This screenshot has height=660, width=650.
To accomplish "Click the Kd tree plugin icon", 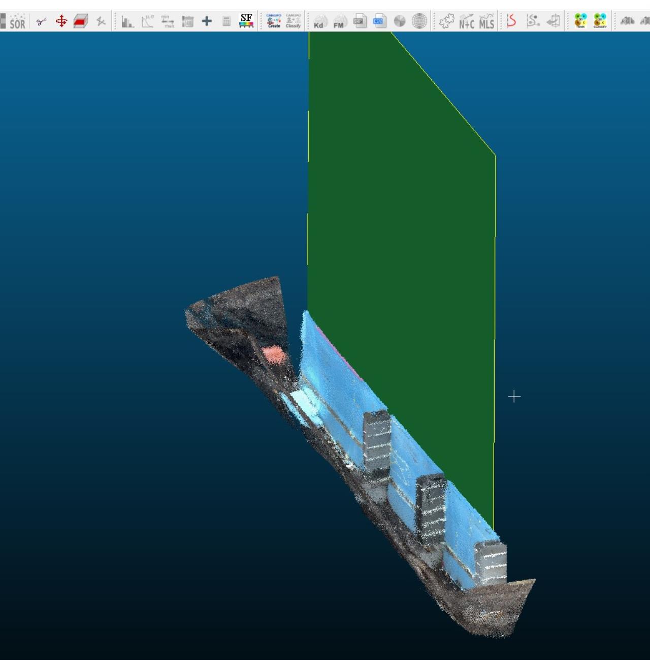I will click(319, 21).
